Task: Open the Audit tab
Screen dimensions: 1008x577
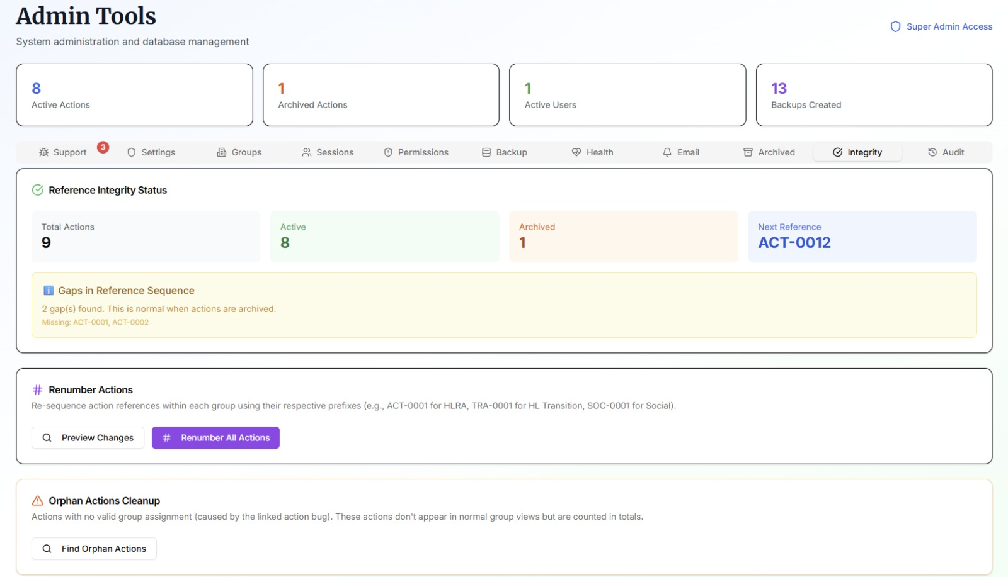Action: (x=946, y=152)
